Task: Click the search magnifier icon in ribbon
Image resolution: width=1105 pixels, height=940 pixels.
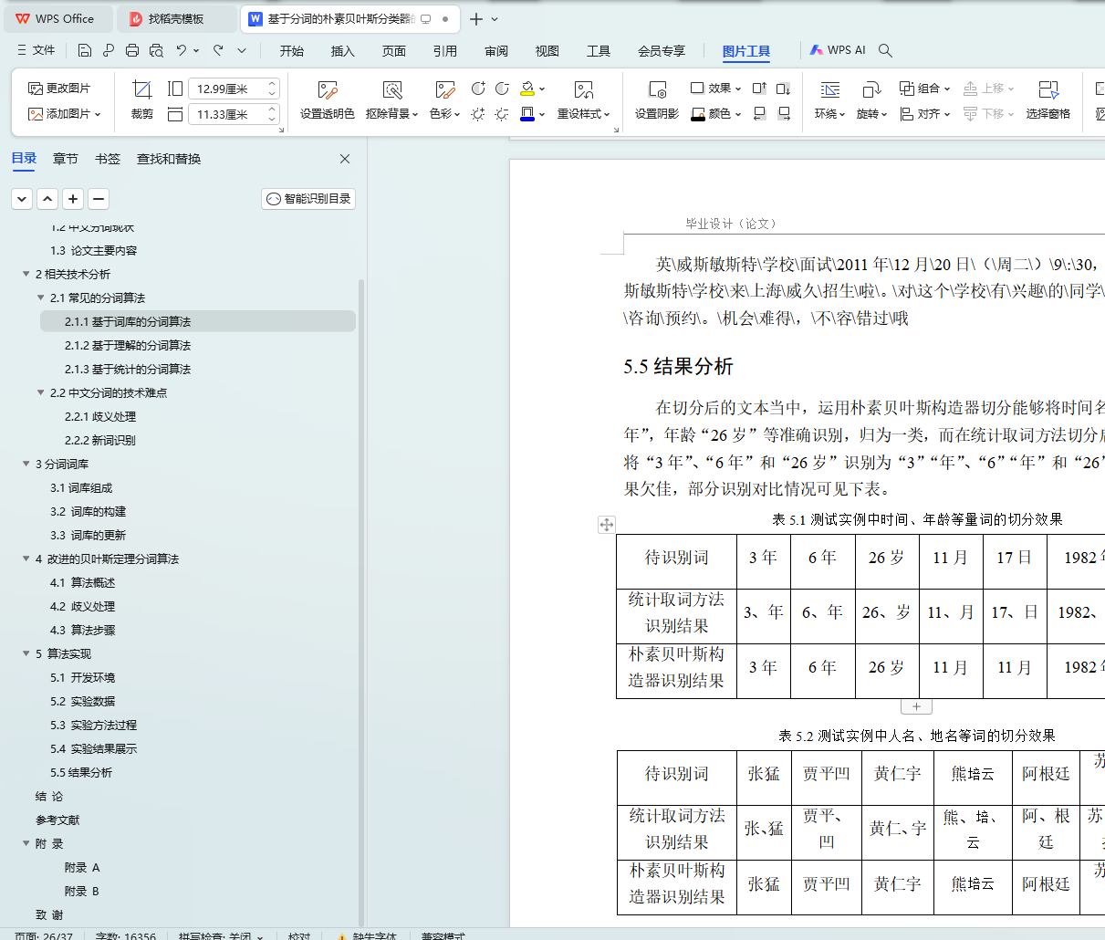Action: (885, 51)
